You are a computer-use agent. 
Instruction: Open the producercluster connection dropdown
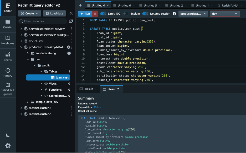click(193, 14)
